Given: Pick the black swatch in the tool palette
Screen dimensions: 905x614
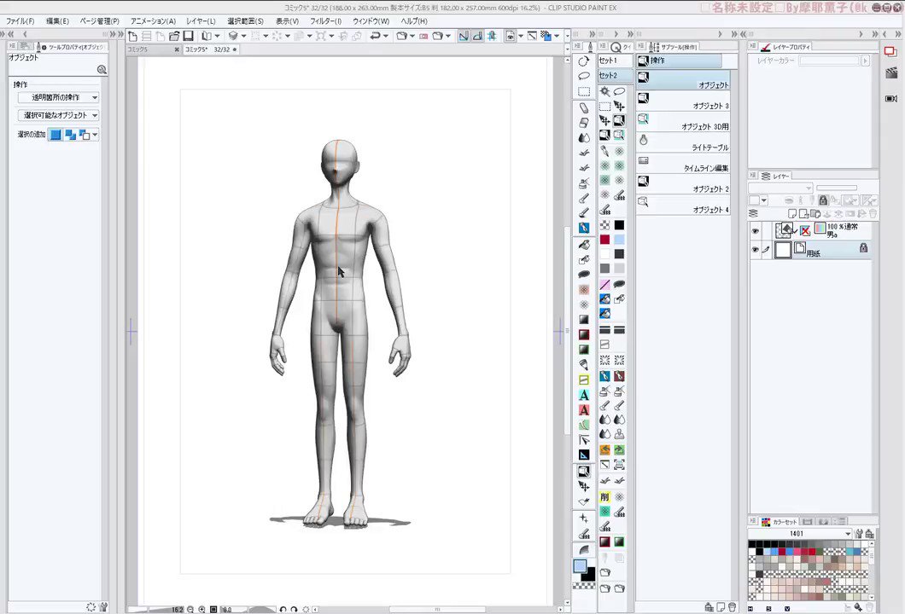Looking at the screenshot, I should 619,225.
